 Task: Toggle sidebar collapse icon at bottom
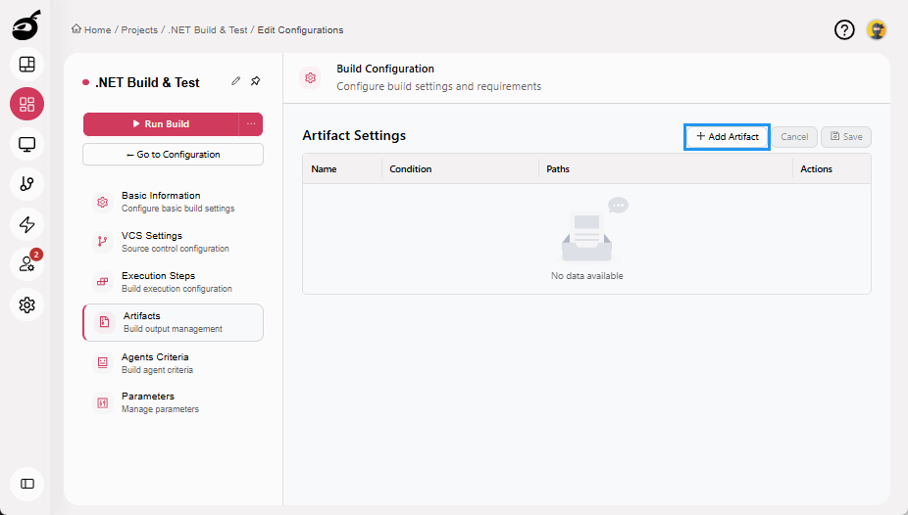click(26, 484)
